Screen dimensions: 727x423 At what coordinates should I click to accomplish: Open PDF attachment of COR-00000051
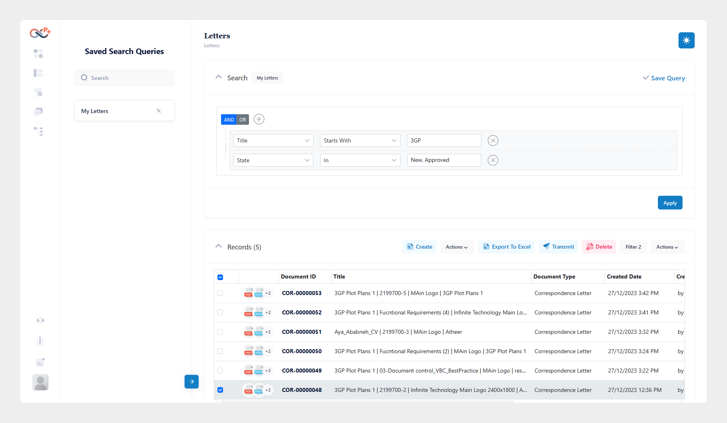coord(249,332)
